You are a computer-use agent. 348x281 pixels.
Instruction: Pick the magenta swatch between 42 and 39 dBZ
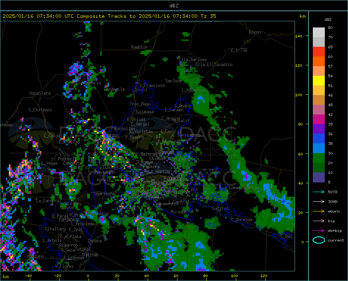[319, 119]
